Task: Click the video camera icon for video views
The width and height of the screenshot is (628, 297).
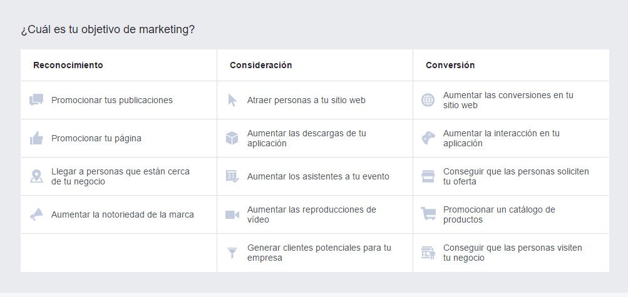Action: point(232,214)
